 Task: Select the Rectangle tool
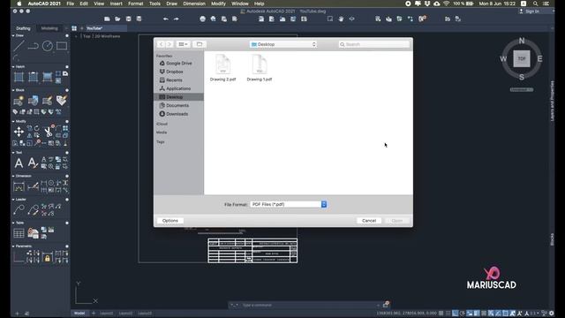tap(62, 46)
